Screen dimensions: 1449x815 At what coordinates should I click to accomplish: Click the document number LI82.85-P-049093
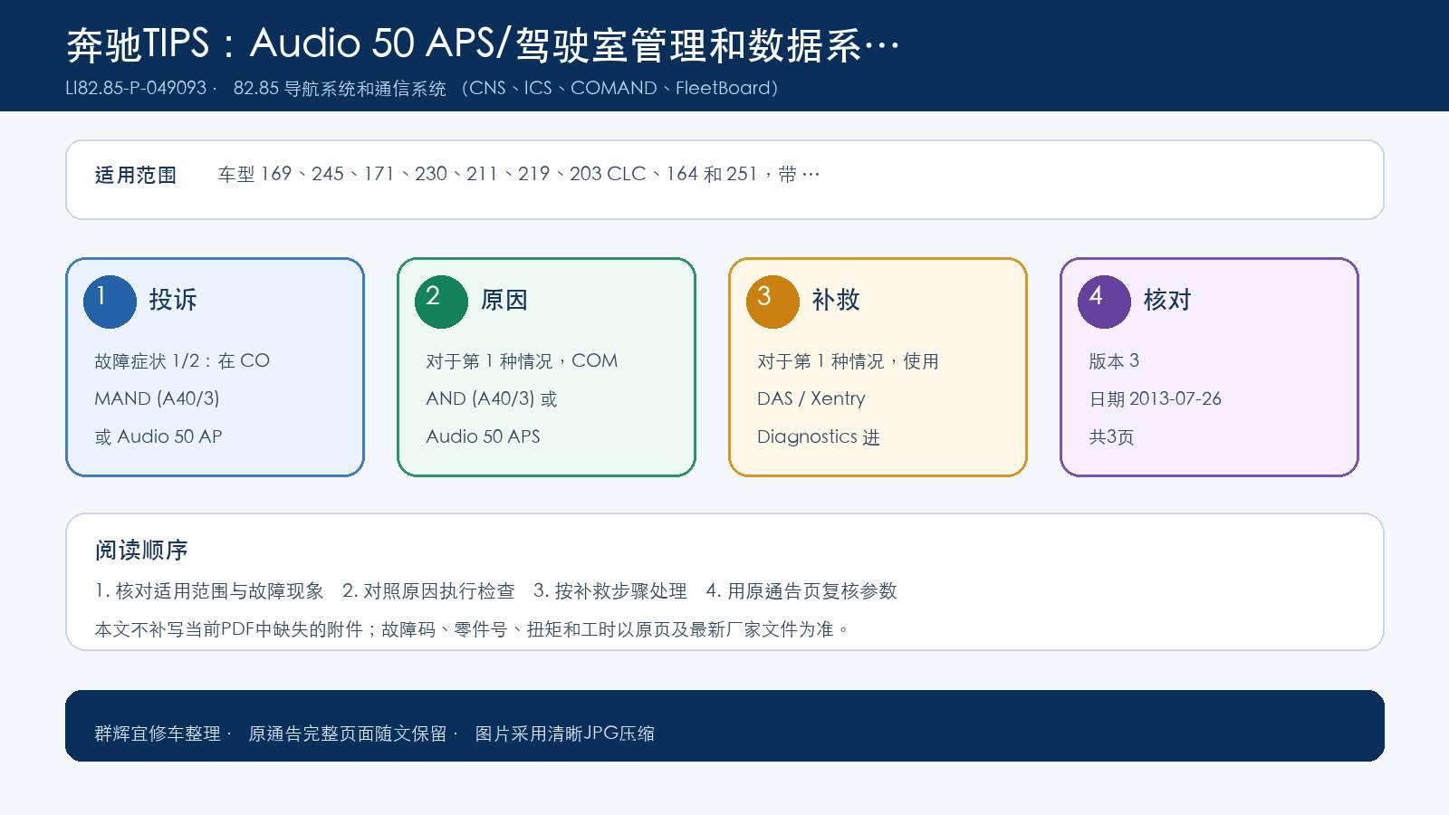(136, 88)
